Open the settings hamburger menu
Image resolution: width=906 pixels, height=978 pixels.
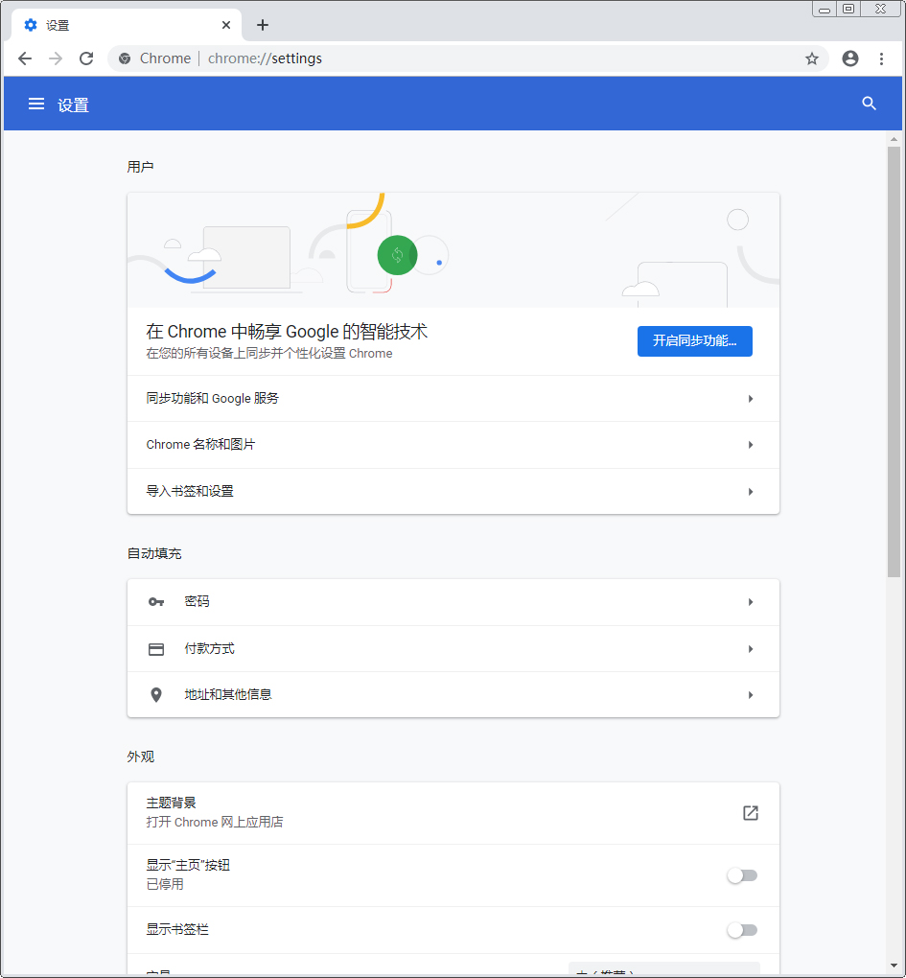tap(35, 104)
